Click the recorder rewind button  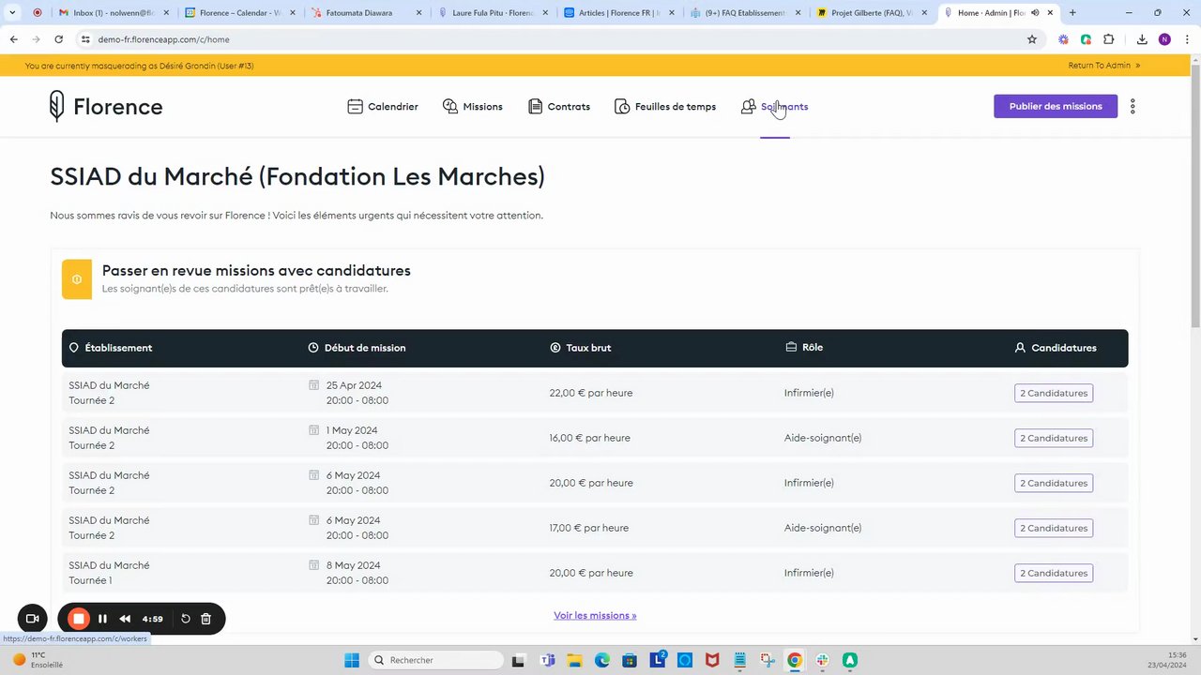[125, 619]
